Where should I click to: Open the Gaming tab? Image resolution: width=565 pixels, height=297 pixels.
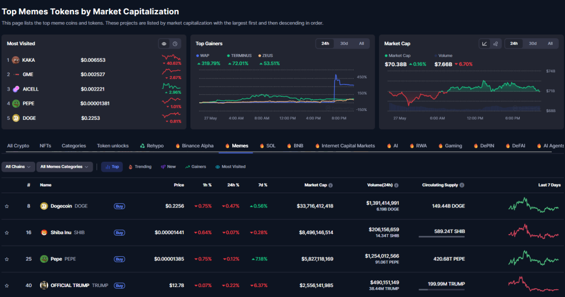450,146
